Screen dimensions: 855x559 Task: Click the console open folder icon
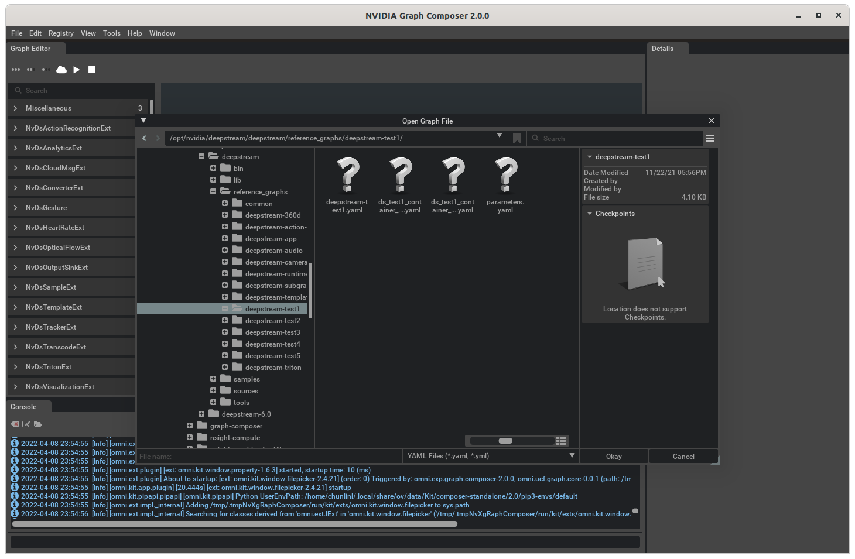pyautogui.click(x=38, y=424)
